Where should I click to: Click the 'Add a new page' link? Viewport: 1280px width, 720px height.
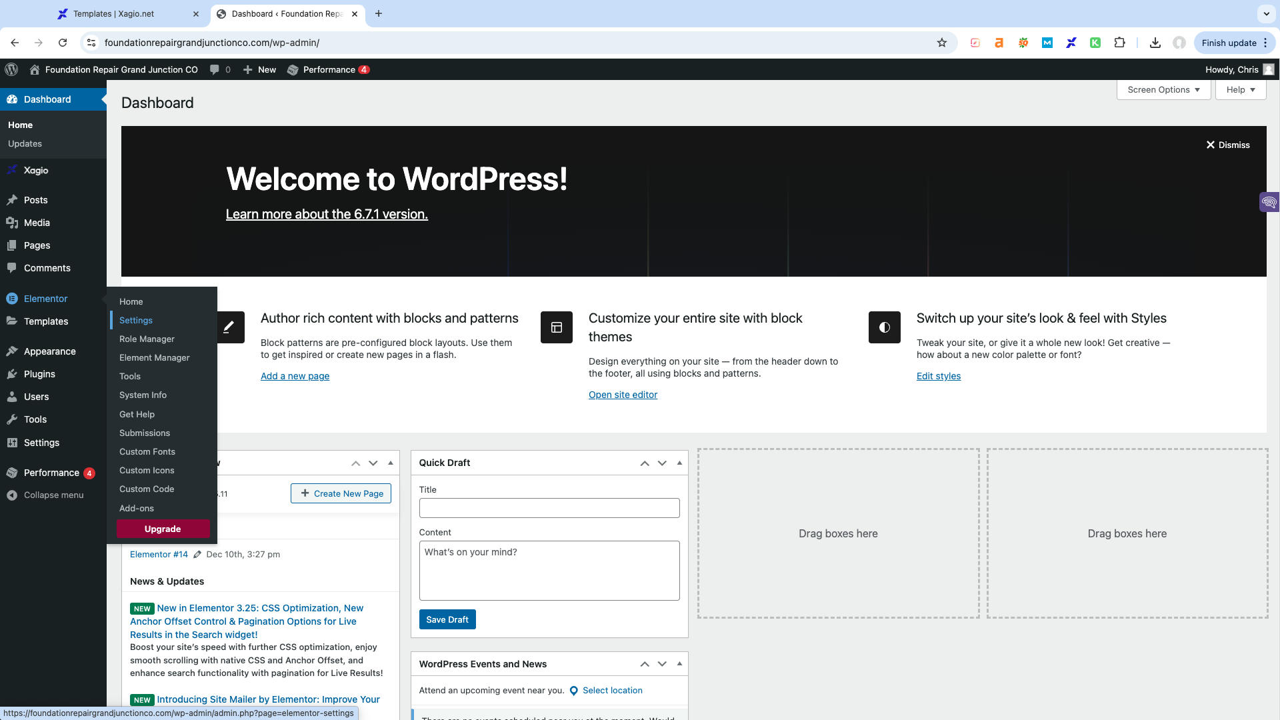295,376
